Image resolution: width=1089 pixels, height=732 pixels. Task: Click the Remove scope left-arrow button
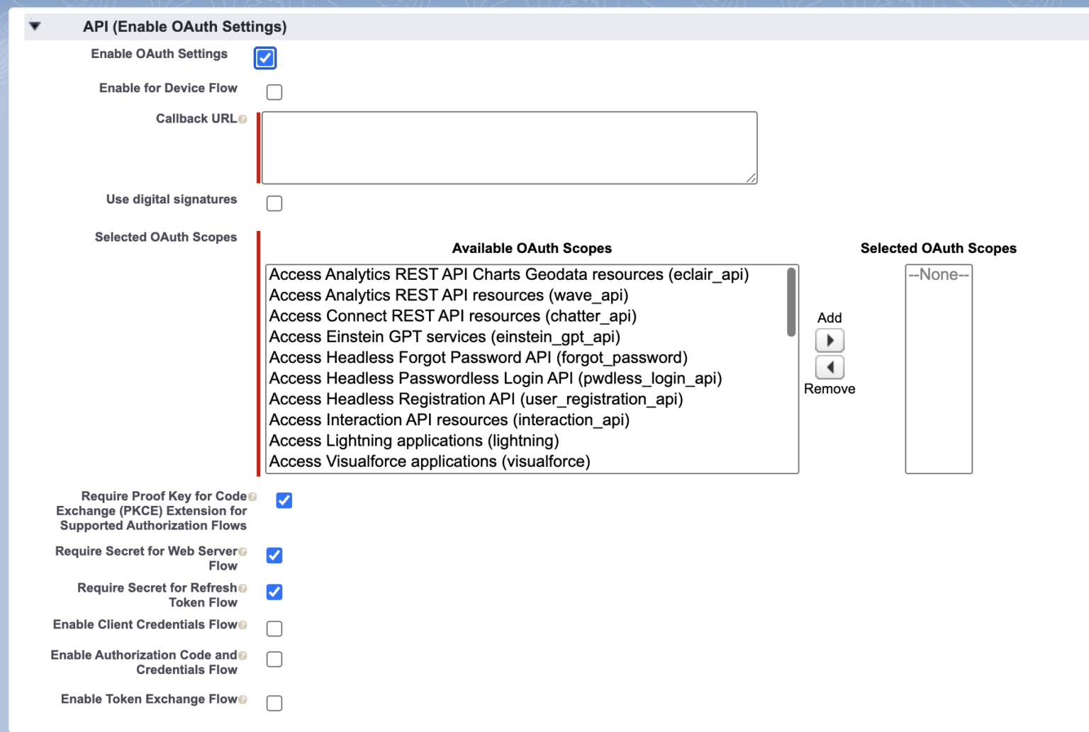click(x=830, y=368)
